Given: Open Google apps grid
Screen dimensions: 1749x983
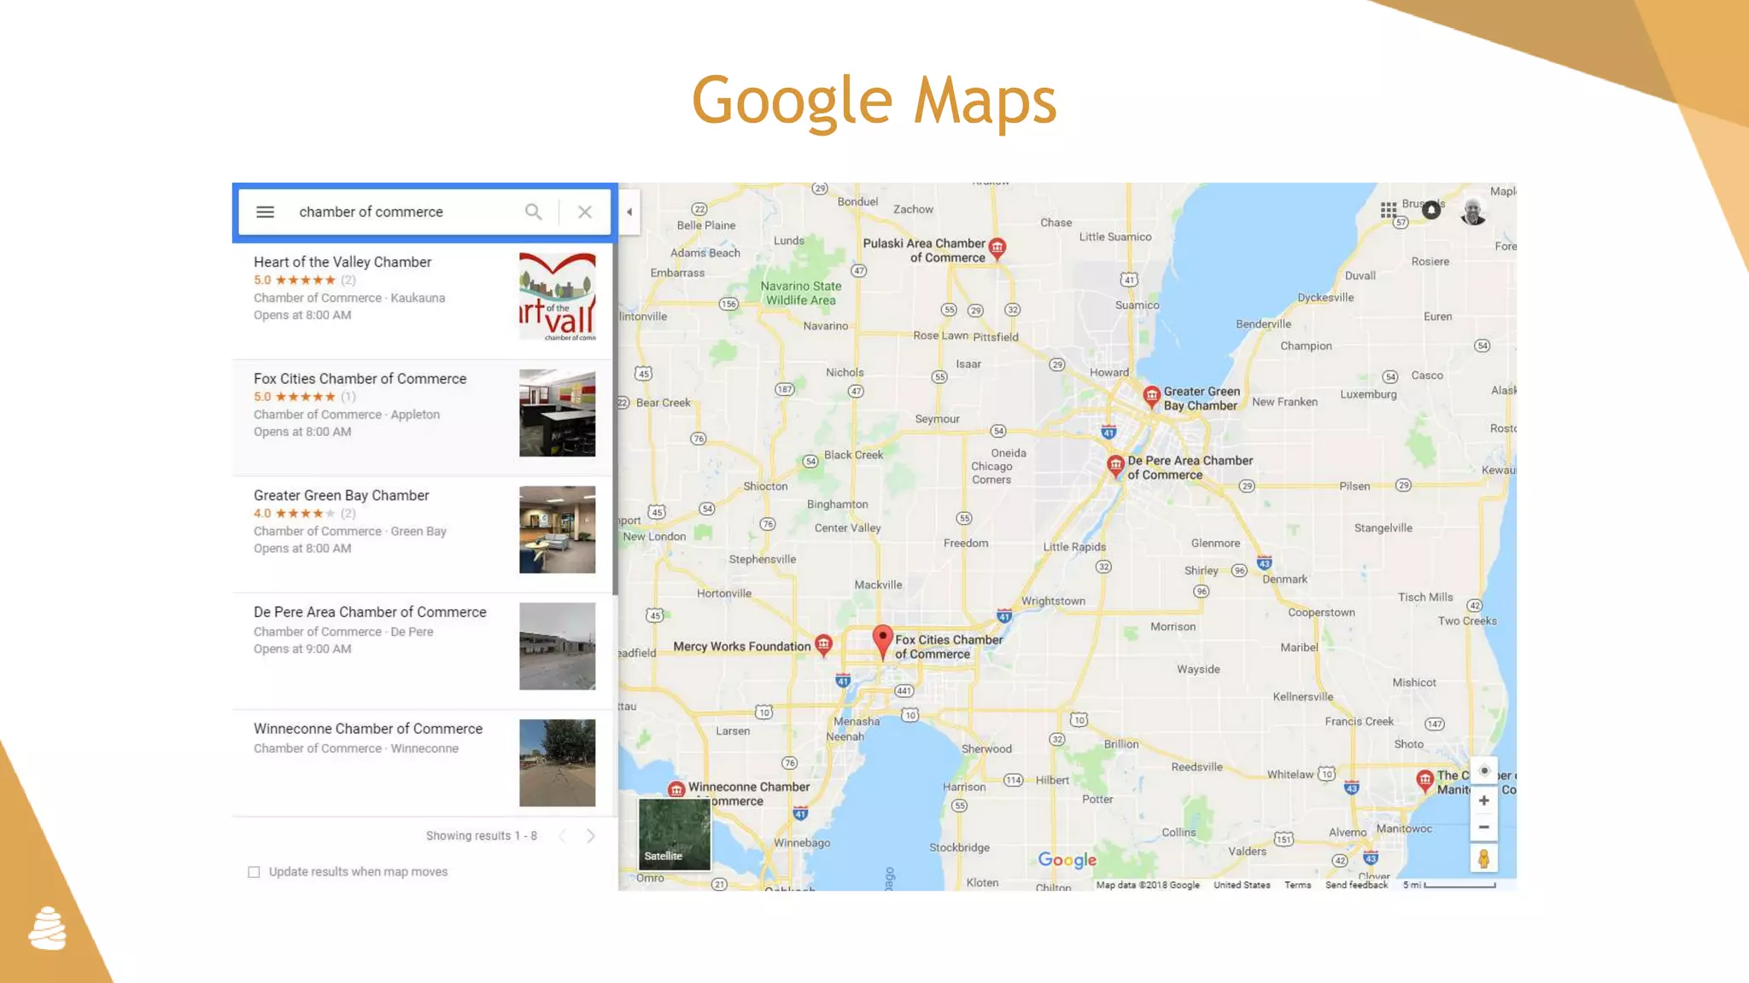Looking at the screenshot, I should point(1389,210).
